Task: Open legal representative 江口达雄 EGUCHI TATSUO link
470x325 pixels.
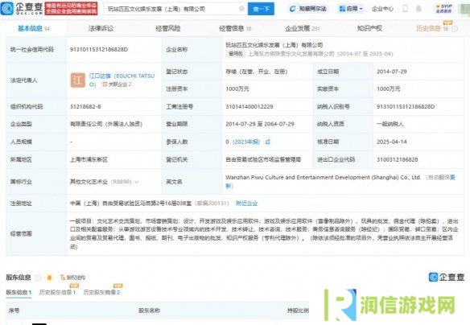Action: (x=122, y=80)
